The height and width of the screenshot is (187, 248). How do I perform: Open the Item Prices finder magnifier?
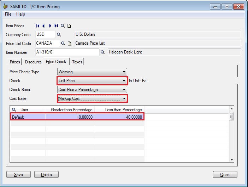[63, 26]
